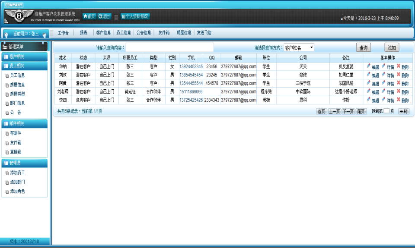The width and height of the screenshot is (415, 248).
Task: Open 个人资料修改 profile edit icon
Action: 124,16
